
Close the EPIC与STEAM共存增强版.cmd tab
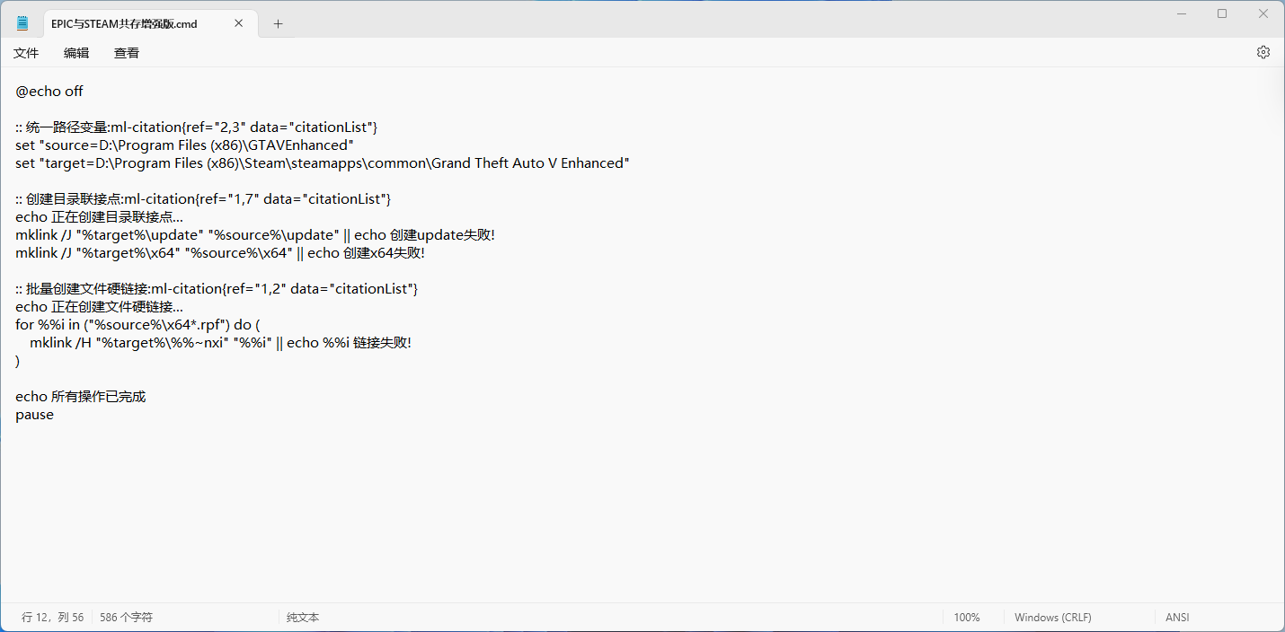click(x=238, y=23)
